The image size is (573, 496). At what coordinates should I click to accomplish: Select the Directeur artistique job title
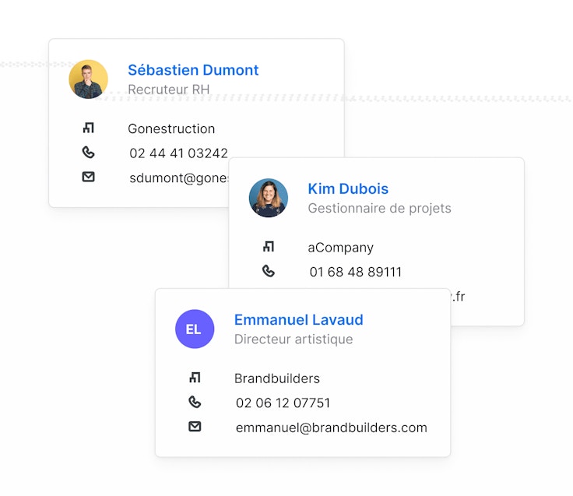click(x=294, y=339)
